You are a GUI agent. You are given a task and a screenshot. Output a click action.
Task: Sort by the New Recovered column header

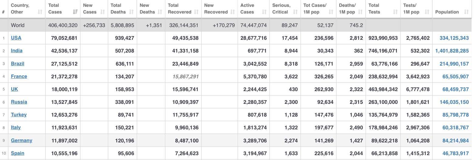219,9
